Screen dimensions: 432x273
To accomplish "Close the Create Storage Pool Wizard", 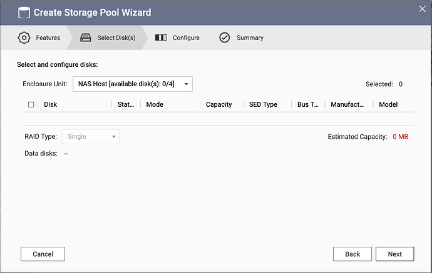I will [x=421, y=9].
